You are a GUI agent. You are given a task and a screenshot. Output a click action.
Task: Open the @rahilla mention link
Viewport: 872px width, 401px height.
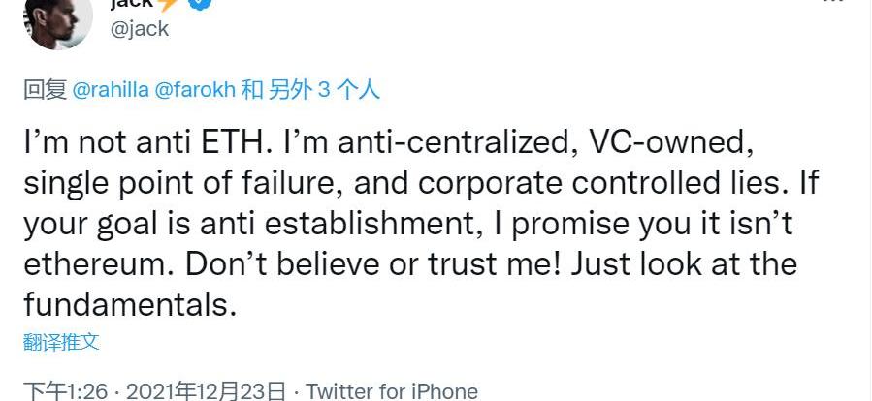111,90
